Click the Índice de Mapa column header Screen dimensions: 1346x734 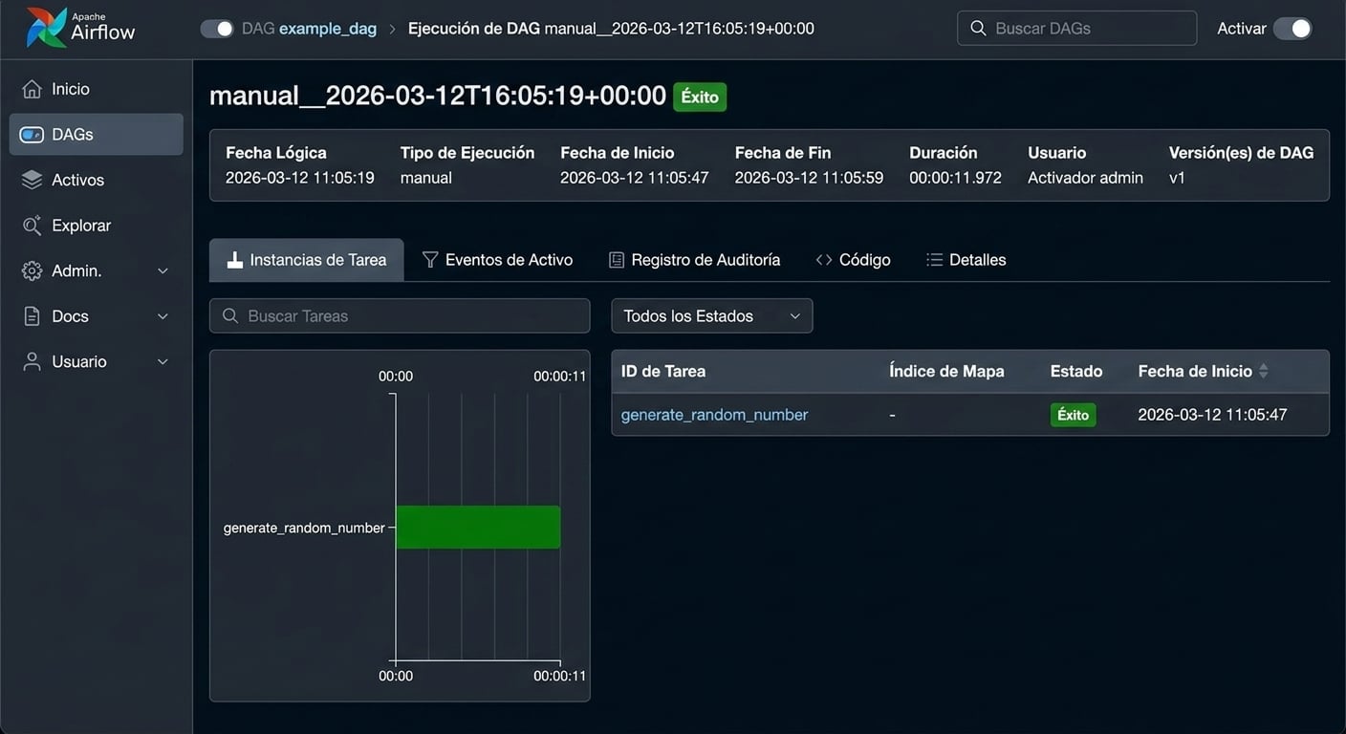coord(946,371)
